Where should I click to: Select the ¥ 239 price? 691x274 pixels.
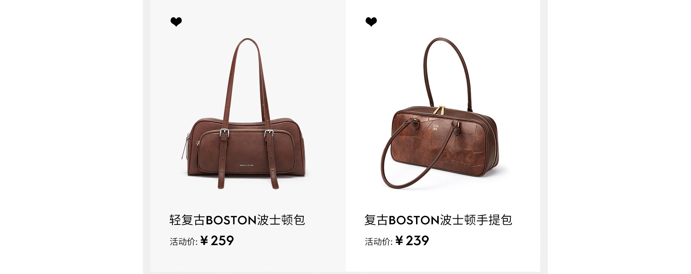tap(412, 241)
